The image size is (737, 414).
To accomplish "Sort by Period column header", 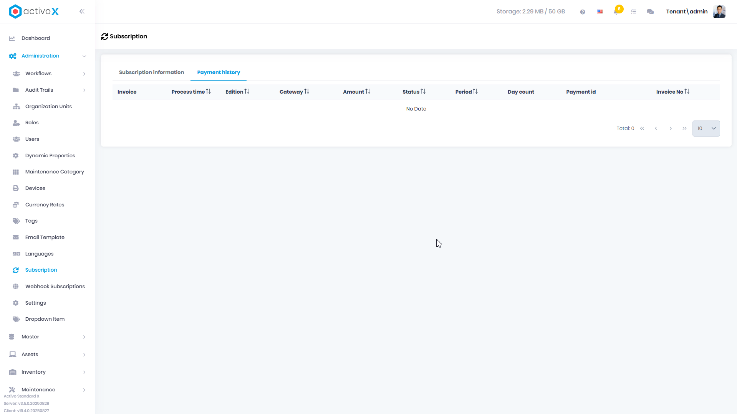I will click(467, 92).
